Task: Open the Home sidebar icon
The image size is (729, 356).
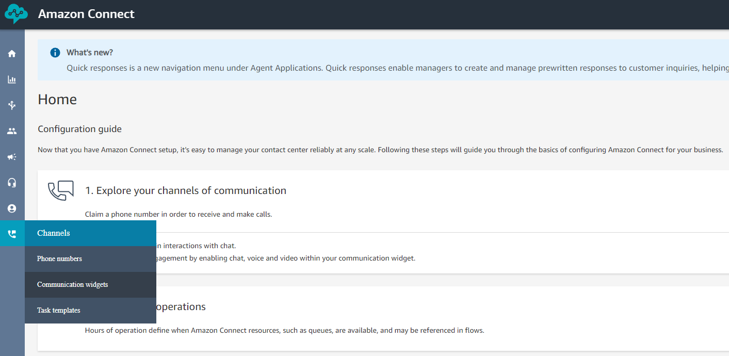Action: tap(12, 54)
